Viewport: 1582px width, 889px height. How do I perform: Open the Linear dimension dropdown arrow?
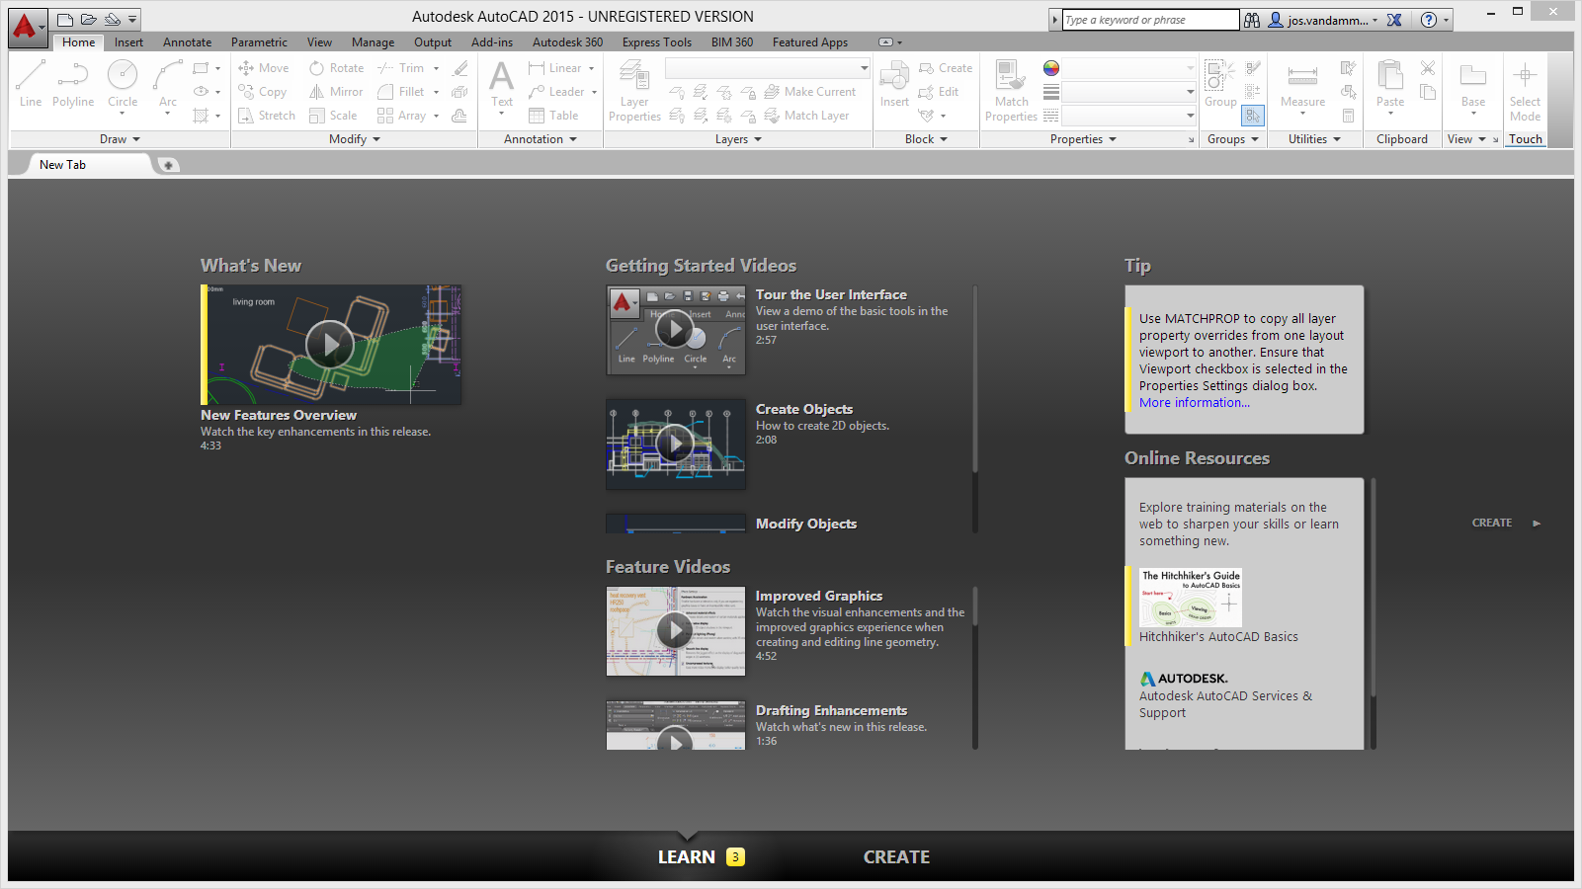tap(591, 68)
